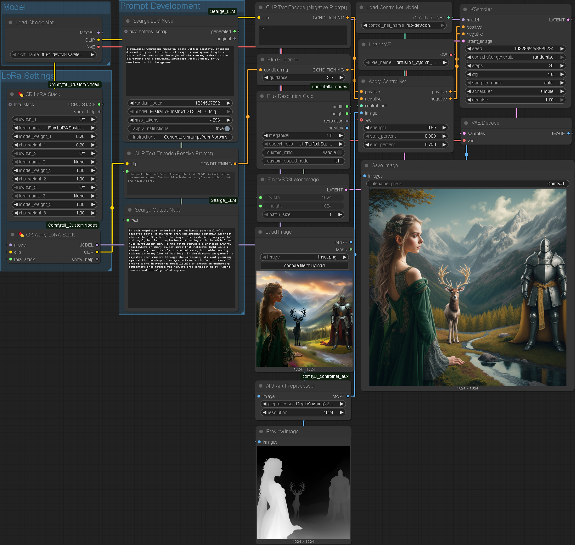Open the lora_name_1 selector
The image size is (575, 545).
tap(54, 128)
